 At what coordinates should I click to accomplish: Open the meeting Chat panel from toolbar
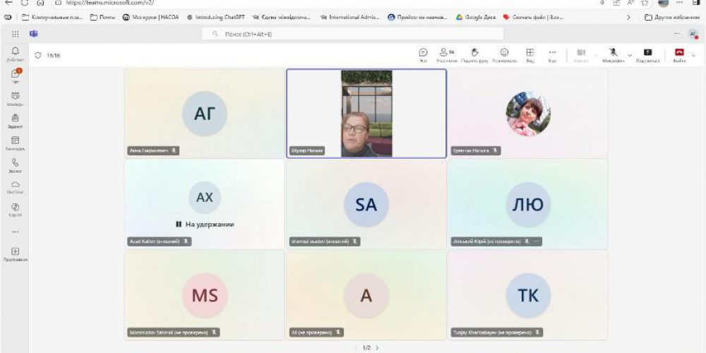click(423, 55)
